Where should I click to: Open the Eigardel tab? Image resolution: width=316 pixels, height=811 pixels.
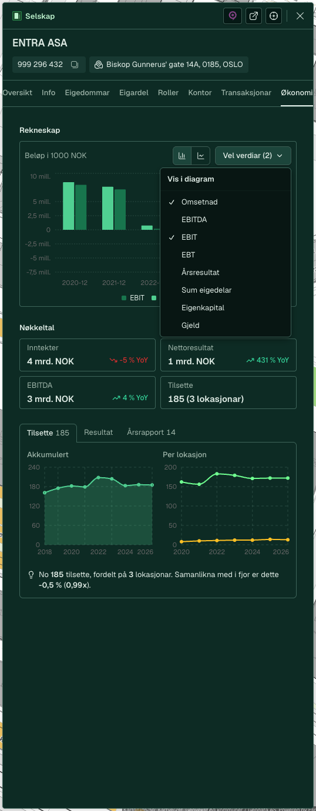point(133,93)
